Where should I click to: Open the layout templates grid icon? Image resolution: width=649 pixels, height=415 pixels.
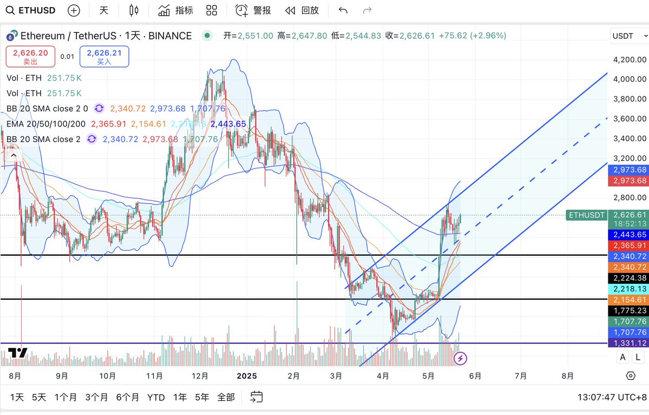[212, 10]
